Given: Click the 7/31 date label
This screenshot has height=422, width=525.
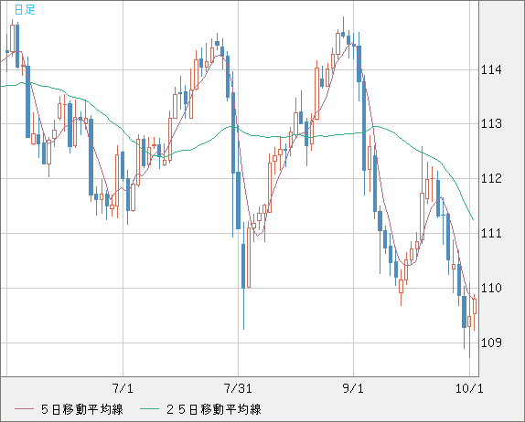Looking at the screenshot, I should tap(238, 388).
